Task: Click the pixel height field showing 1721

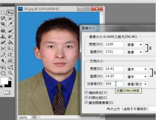Action: coord(114,52)
